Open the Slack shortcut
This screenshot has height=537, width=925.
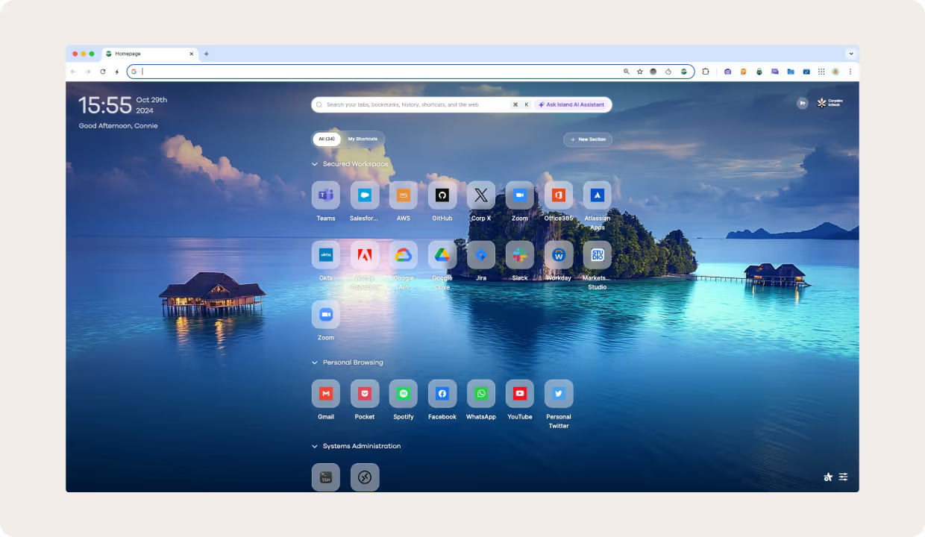pos(520,255)
